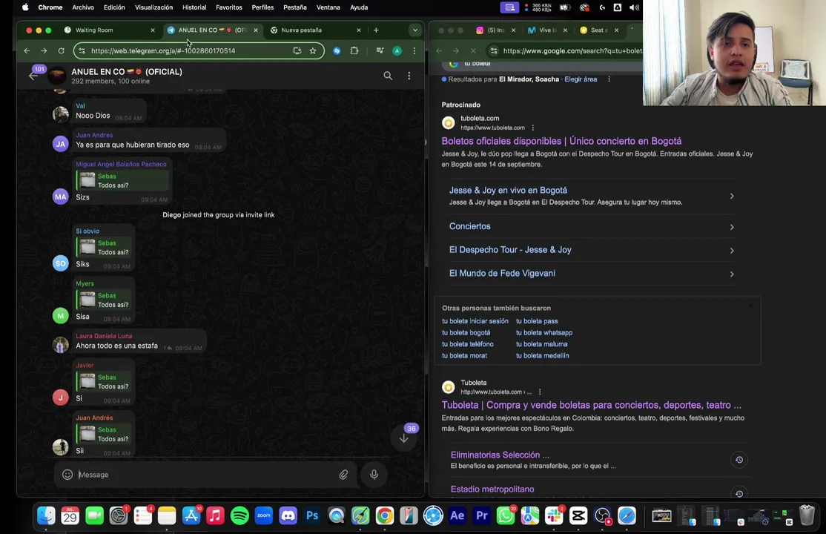Viewport: 826px width, 534px height.
Task: Open CapCut from the dock
Action: click(578, 515)
